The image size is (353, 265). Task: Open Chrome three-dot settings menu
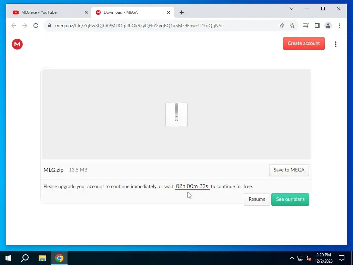[x=339, y=26]
